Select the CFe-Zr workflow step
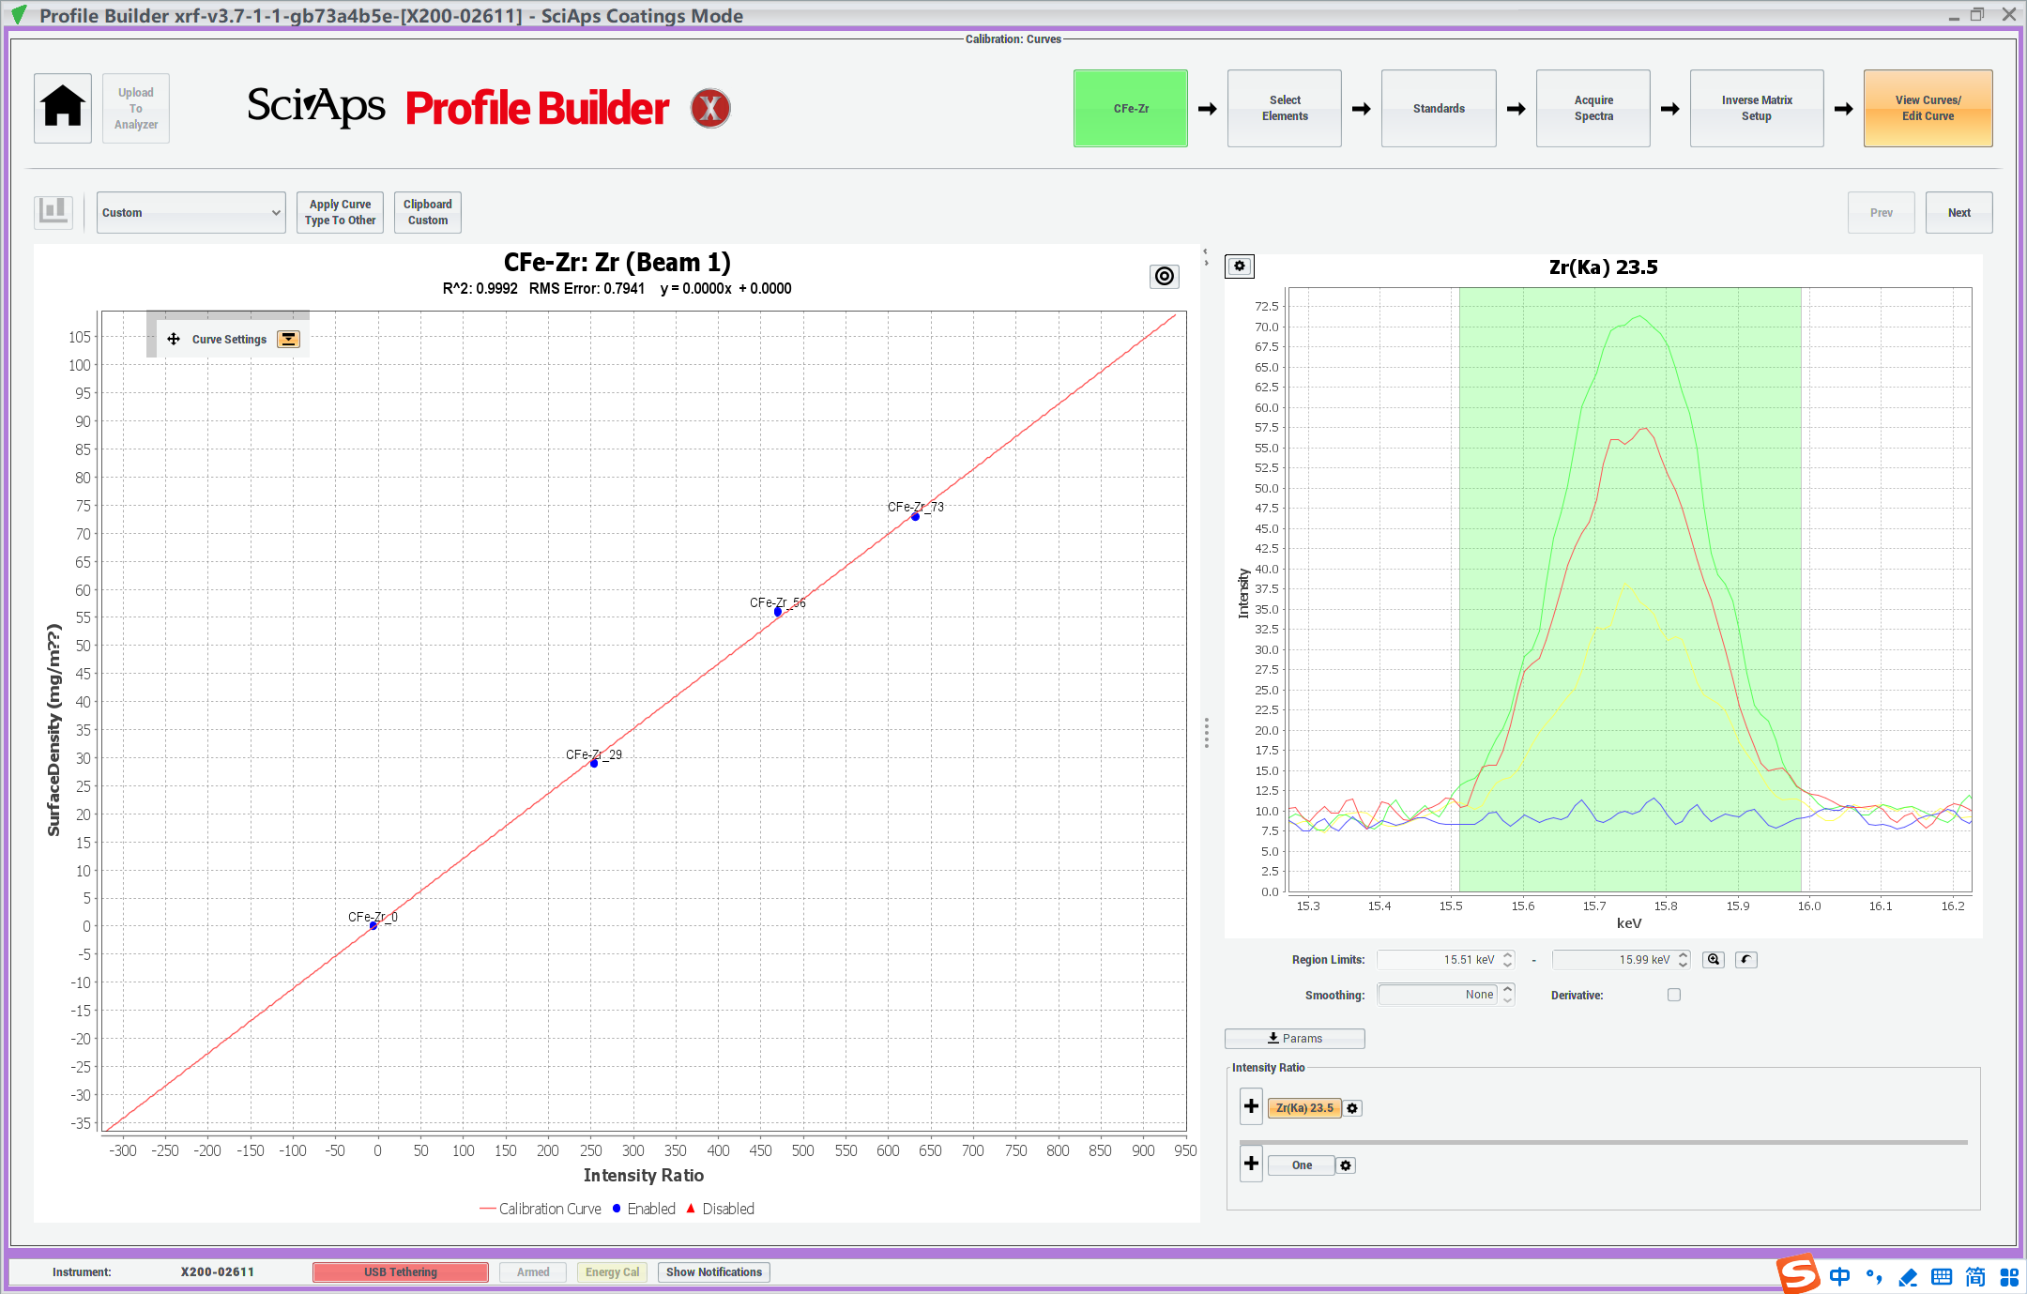Image resolution: width=2027 pixels, height=1294 pixels. pyautogui.click(x=1131, y=108)
